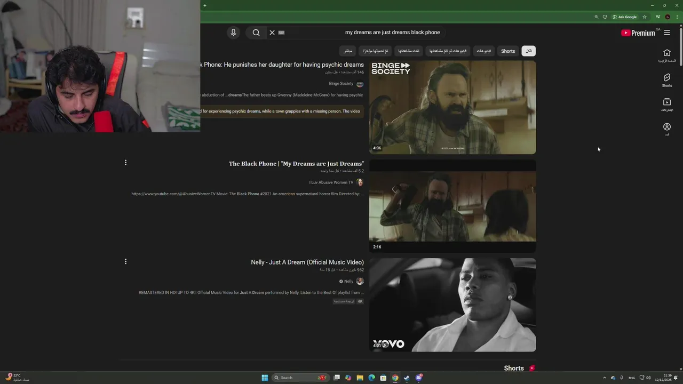Bookmark this page with the star
The image size is (683, 384).
pyautogui.click(x=645, y=17)
